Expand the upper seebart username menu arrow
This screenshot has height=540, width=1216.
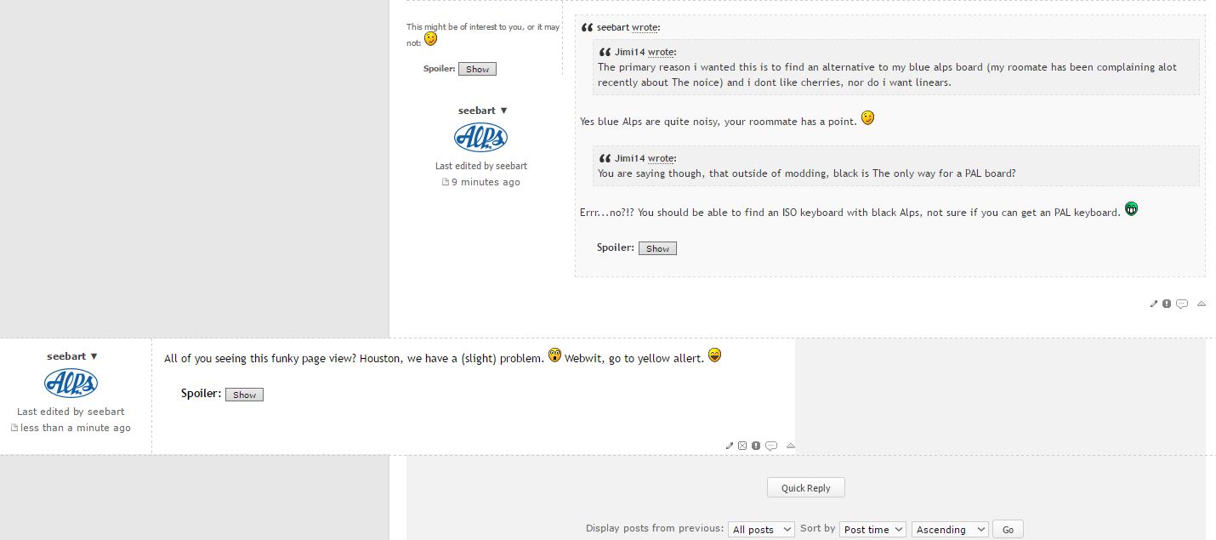[x=503, y=111]
